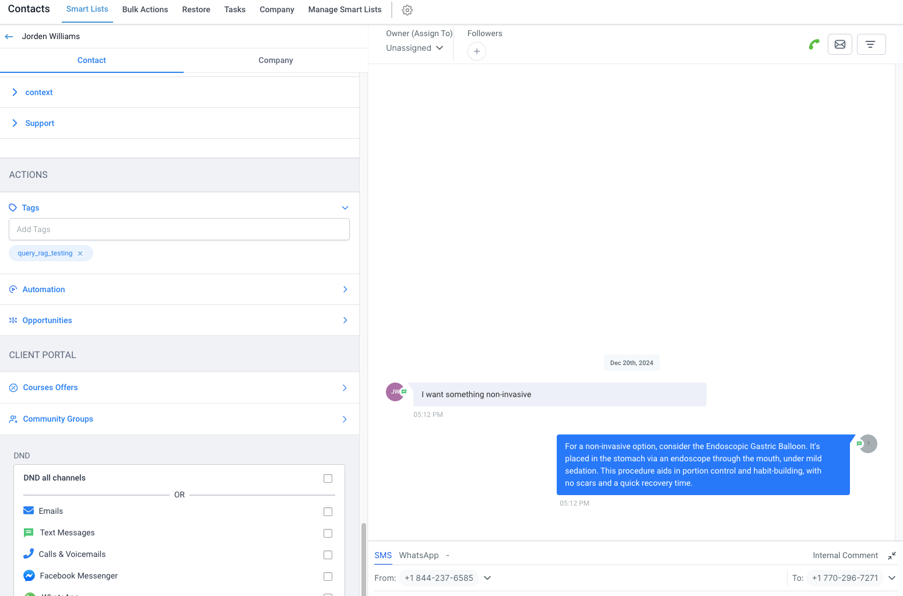Enable DND for Facebook Messenger
903x596 pixels.
point(328,576)
